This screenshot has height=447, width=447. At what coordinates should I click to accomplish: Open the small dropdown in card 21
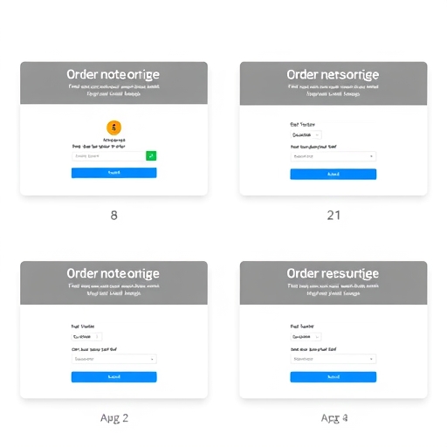coord(306,134)
